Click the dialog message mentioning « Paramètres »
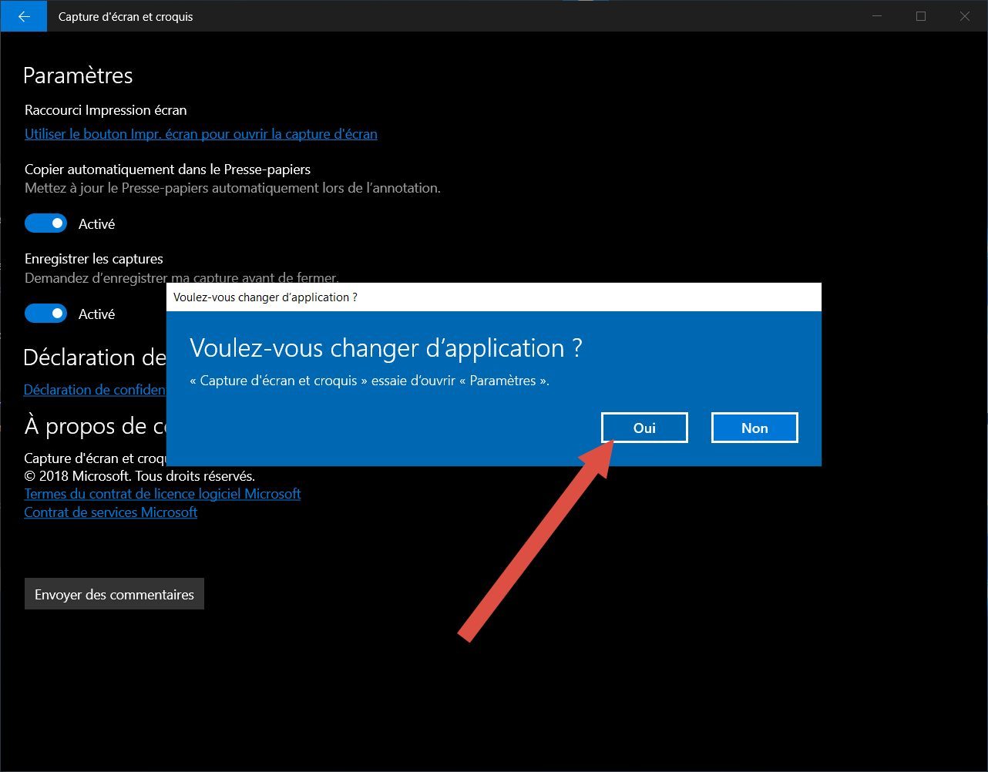The image size is (988, 772). [x=369, y=381]
